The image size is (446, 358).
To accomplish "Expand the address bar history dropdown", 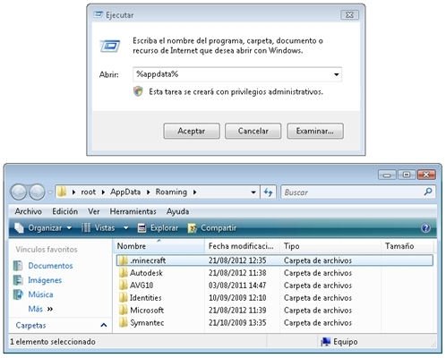I will click(253, 192).
